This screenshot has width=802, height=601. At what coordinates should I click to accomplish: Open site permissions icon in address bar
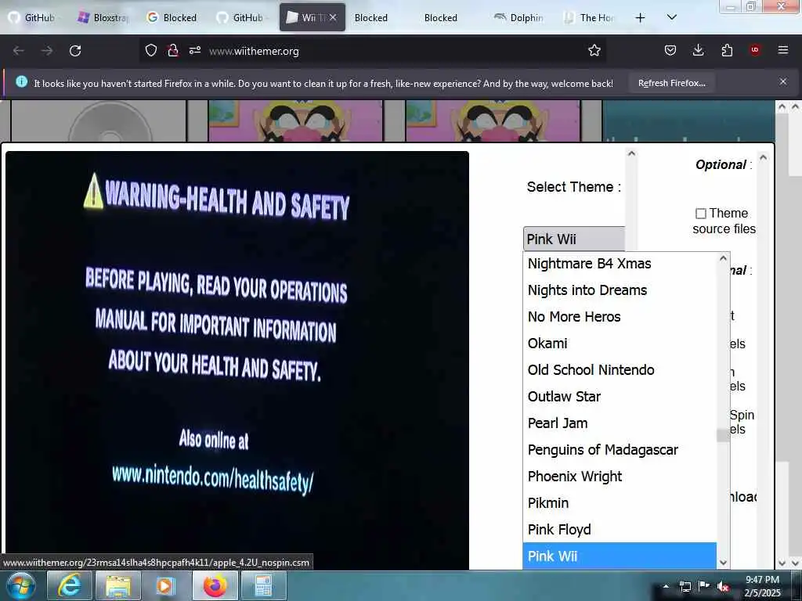point(195,50)
